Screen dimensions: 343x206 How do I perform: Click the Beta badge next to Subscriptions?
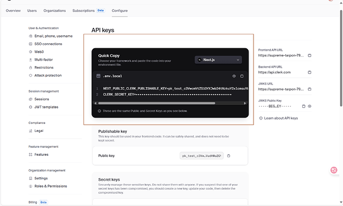click(100, 10)
